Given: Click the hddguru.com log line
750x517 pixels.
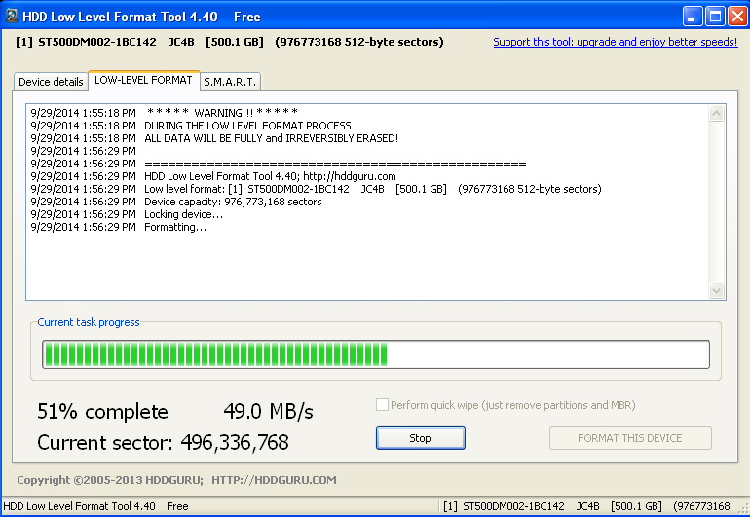Looking at the screenshot, I should (213, 176).
